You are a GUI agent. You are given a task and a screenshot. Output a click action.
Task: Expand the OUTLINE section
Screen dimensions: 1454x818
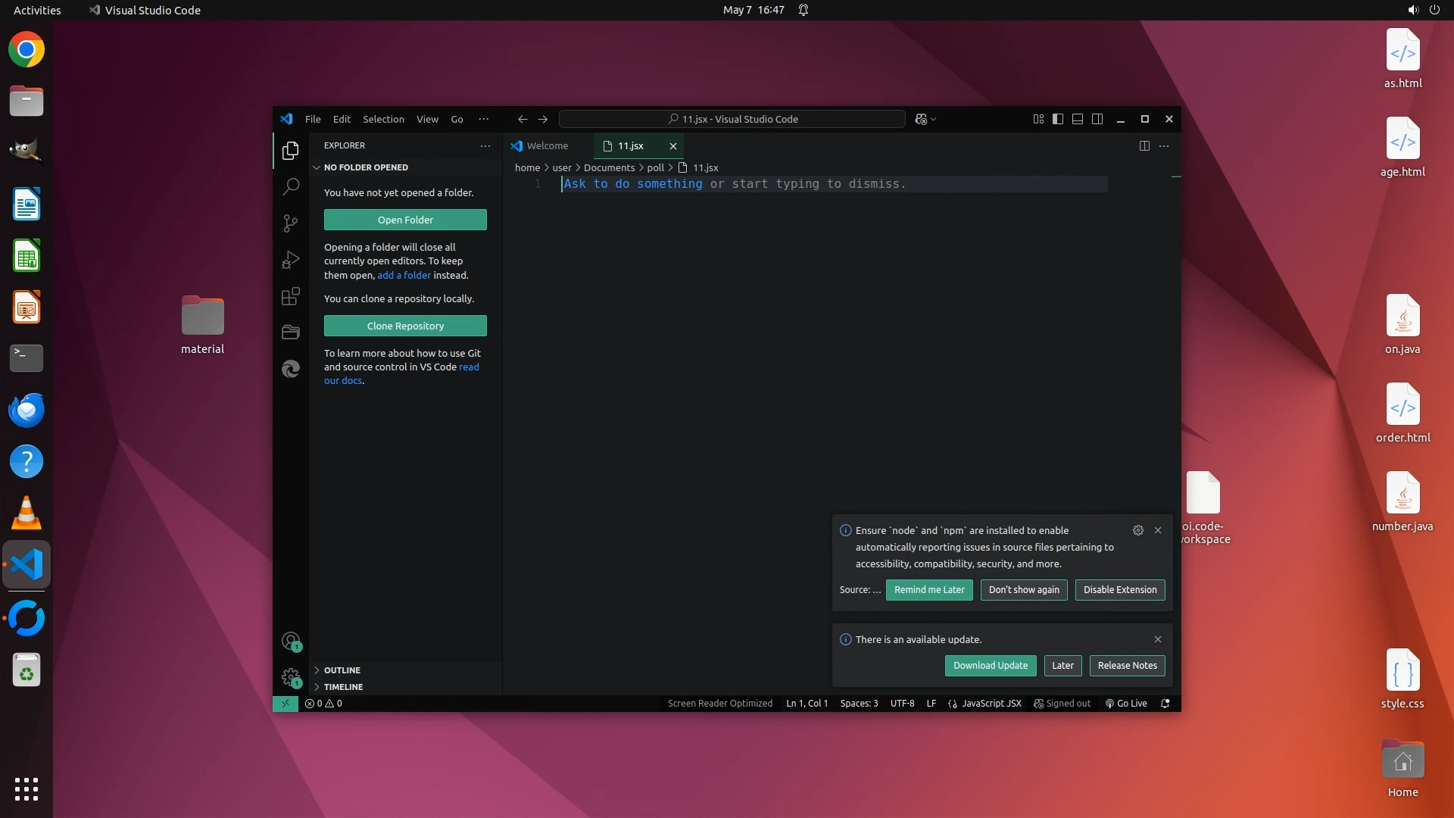342,670
